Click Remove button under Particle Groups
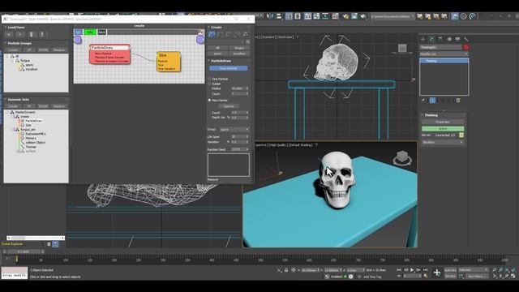This screenshot has height=292, width=519. [x=59, y=50]
